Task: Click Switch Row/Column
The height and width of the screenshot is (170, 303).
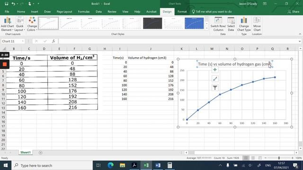Action: coord(218,24)
